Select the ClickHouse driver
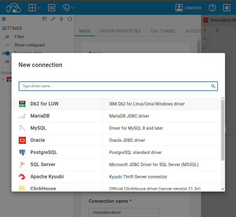This screenshot has width=236, height=217. pos(116,187)
